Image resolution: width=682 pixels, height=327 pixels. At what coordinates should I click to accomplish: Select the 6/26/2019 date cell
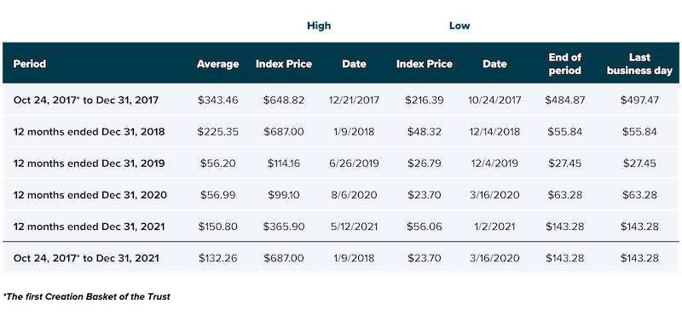354,163
